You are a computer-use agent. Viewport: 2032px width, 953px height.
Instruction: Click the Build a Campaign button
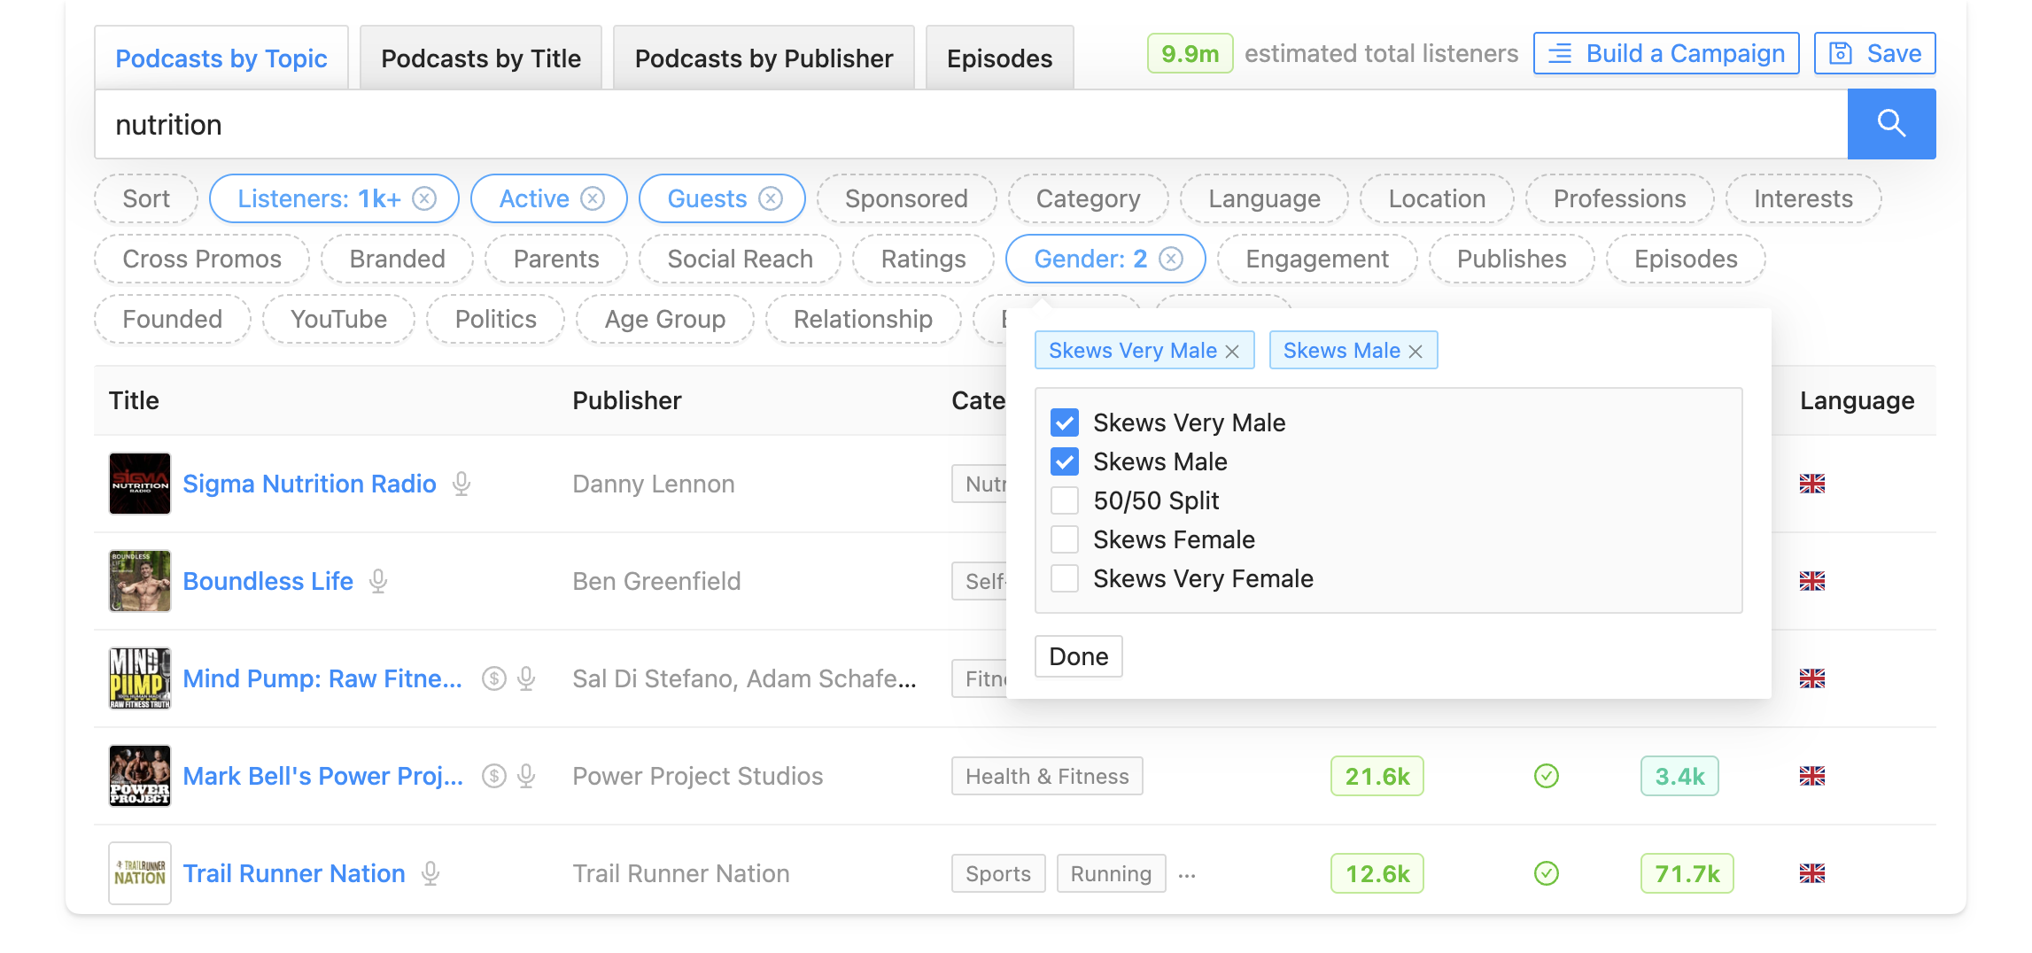(x=1664, y=53)
